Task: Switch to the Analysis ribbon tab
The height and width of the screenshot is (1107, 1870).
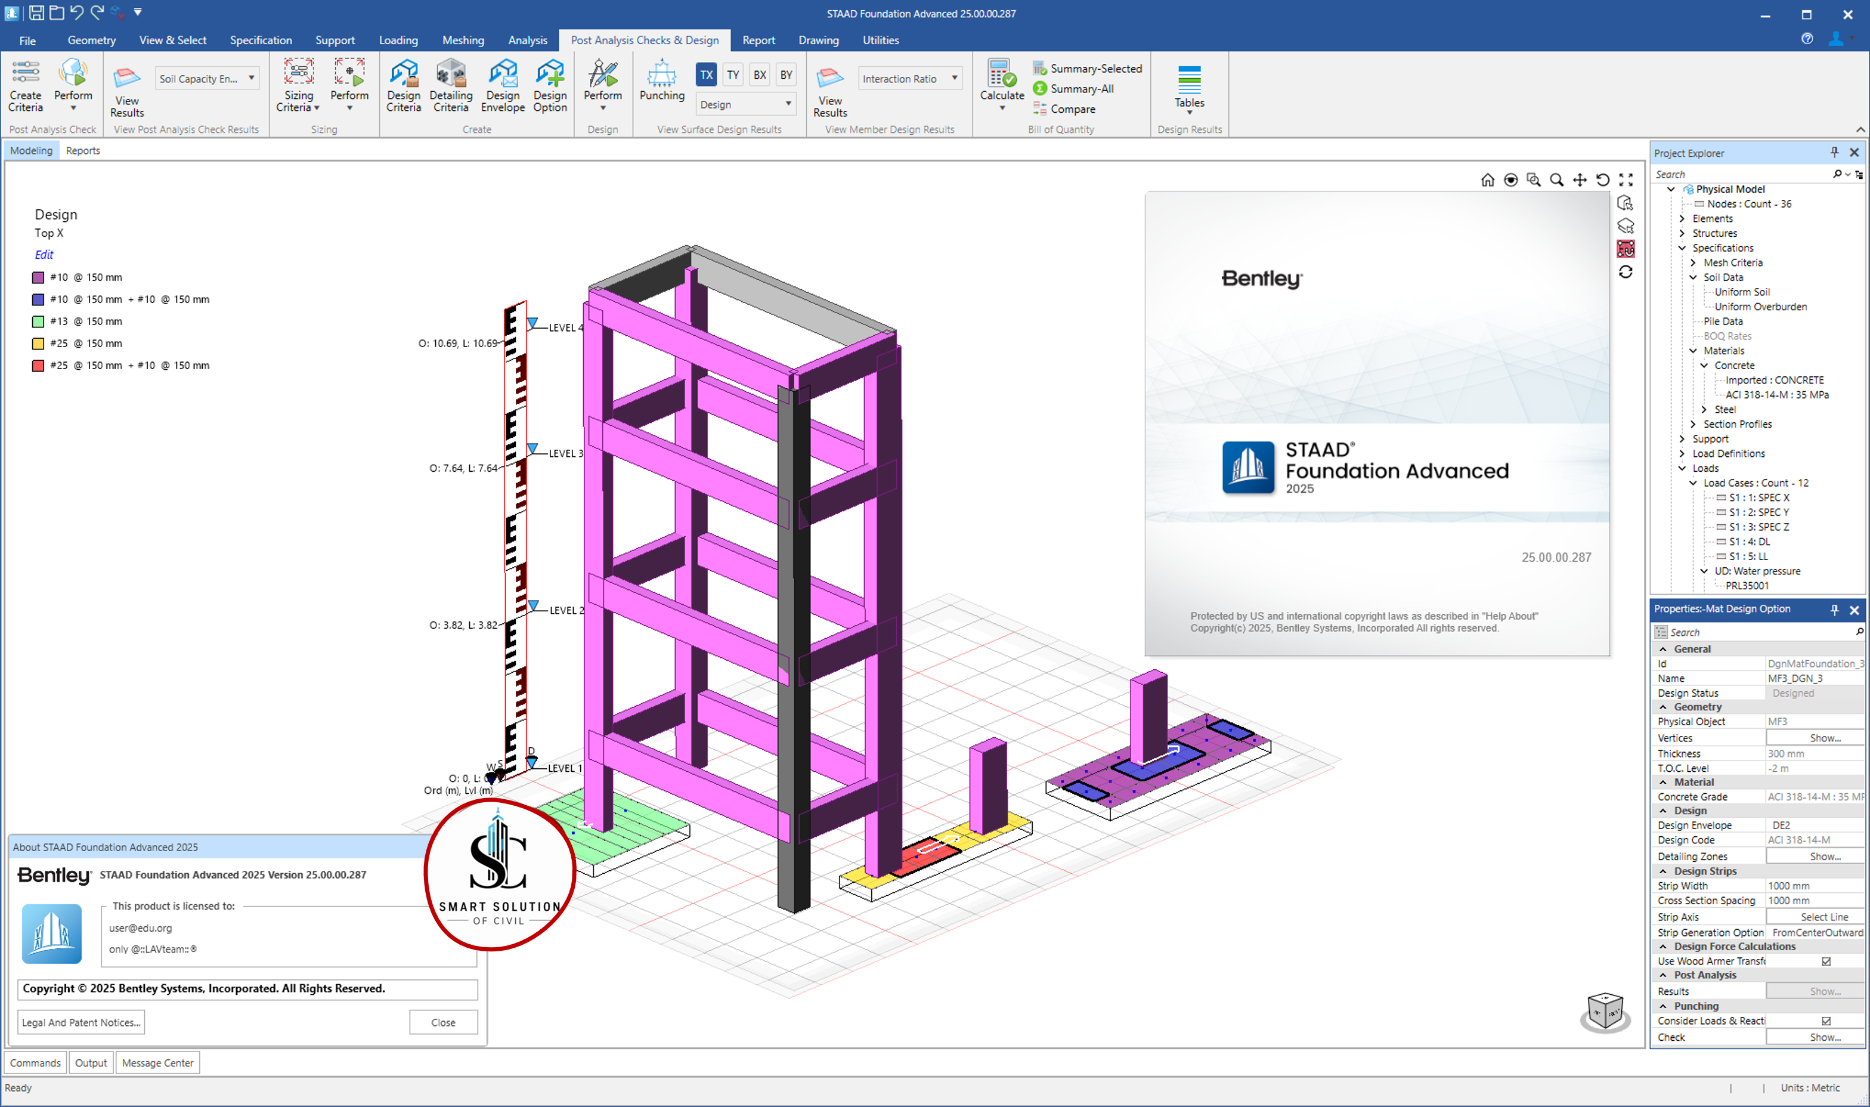Action: coord(527,41)
